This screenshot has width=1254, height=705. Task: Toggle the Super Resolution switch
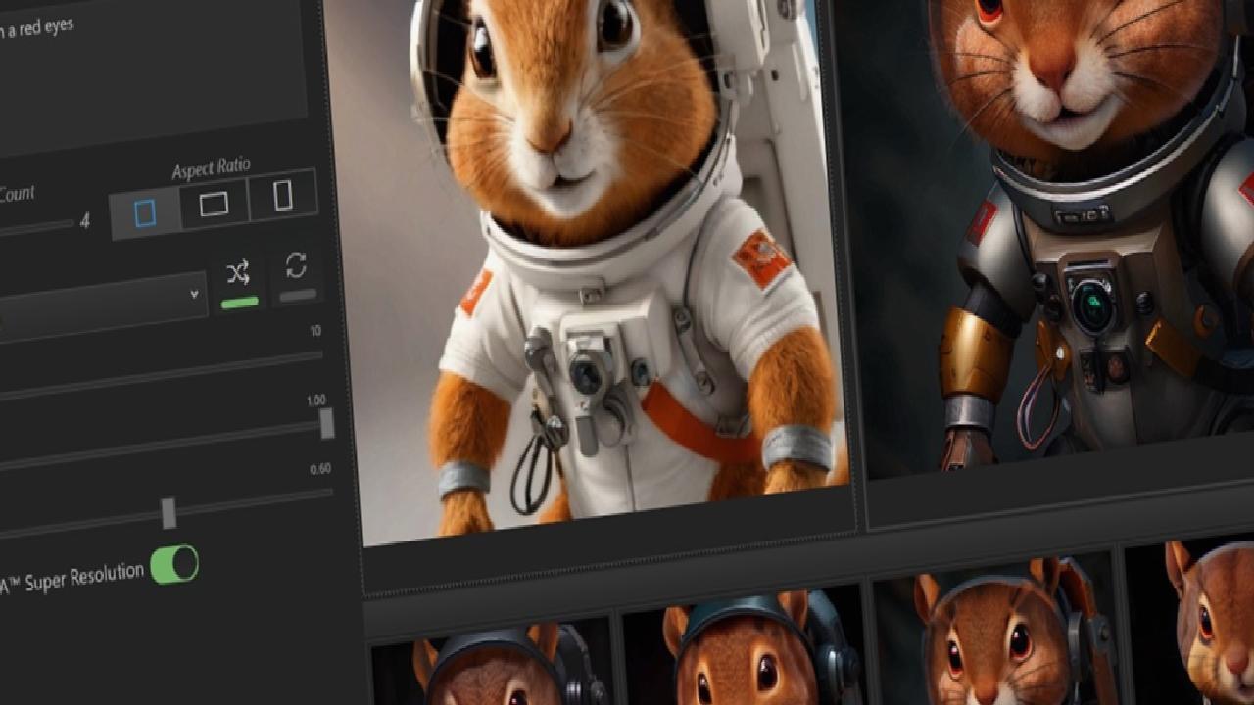(x=174, y=565)
